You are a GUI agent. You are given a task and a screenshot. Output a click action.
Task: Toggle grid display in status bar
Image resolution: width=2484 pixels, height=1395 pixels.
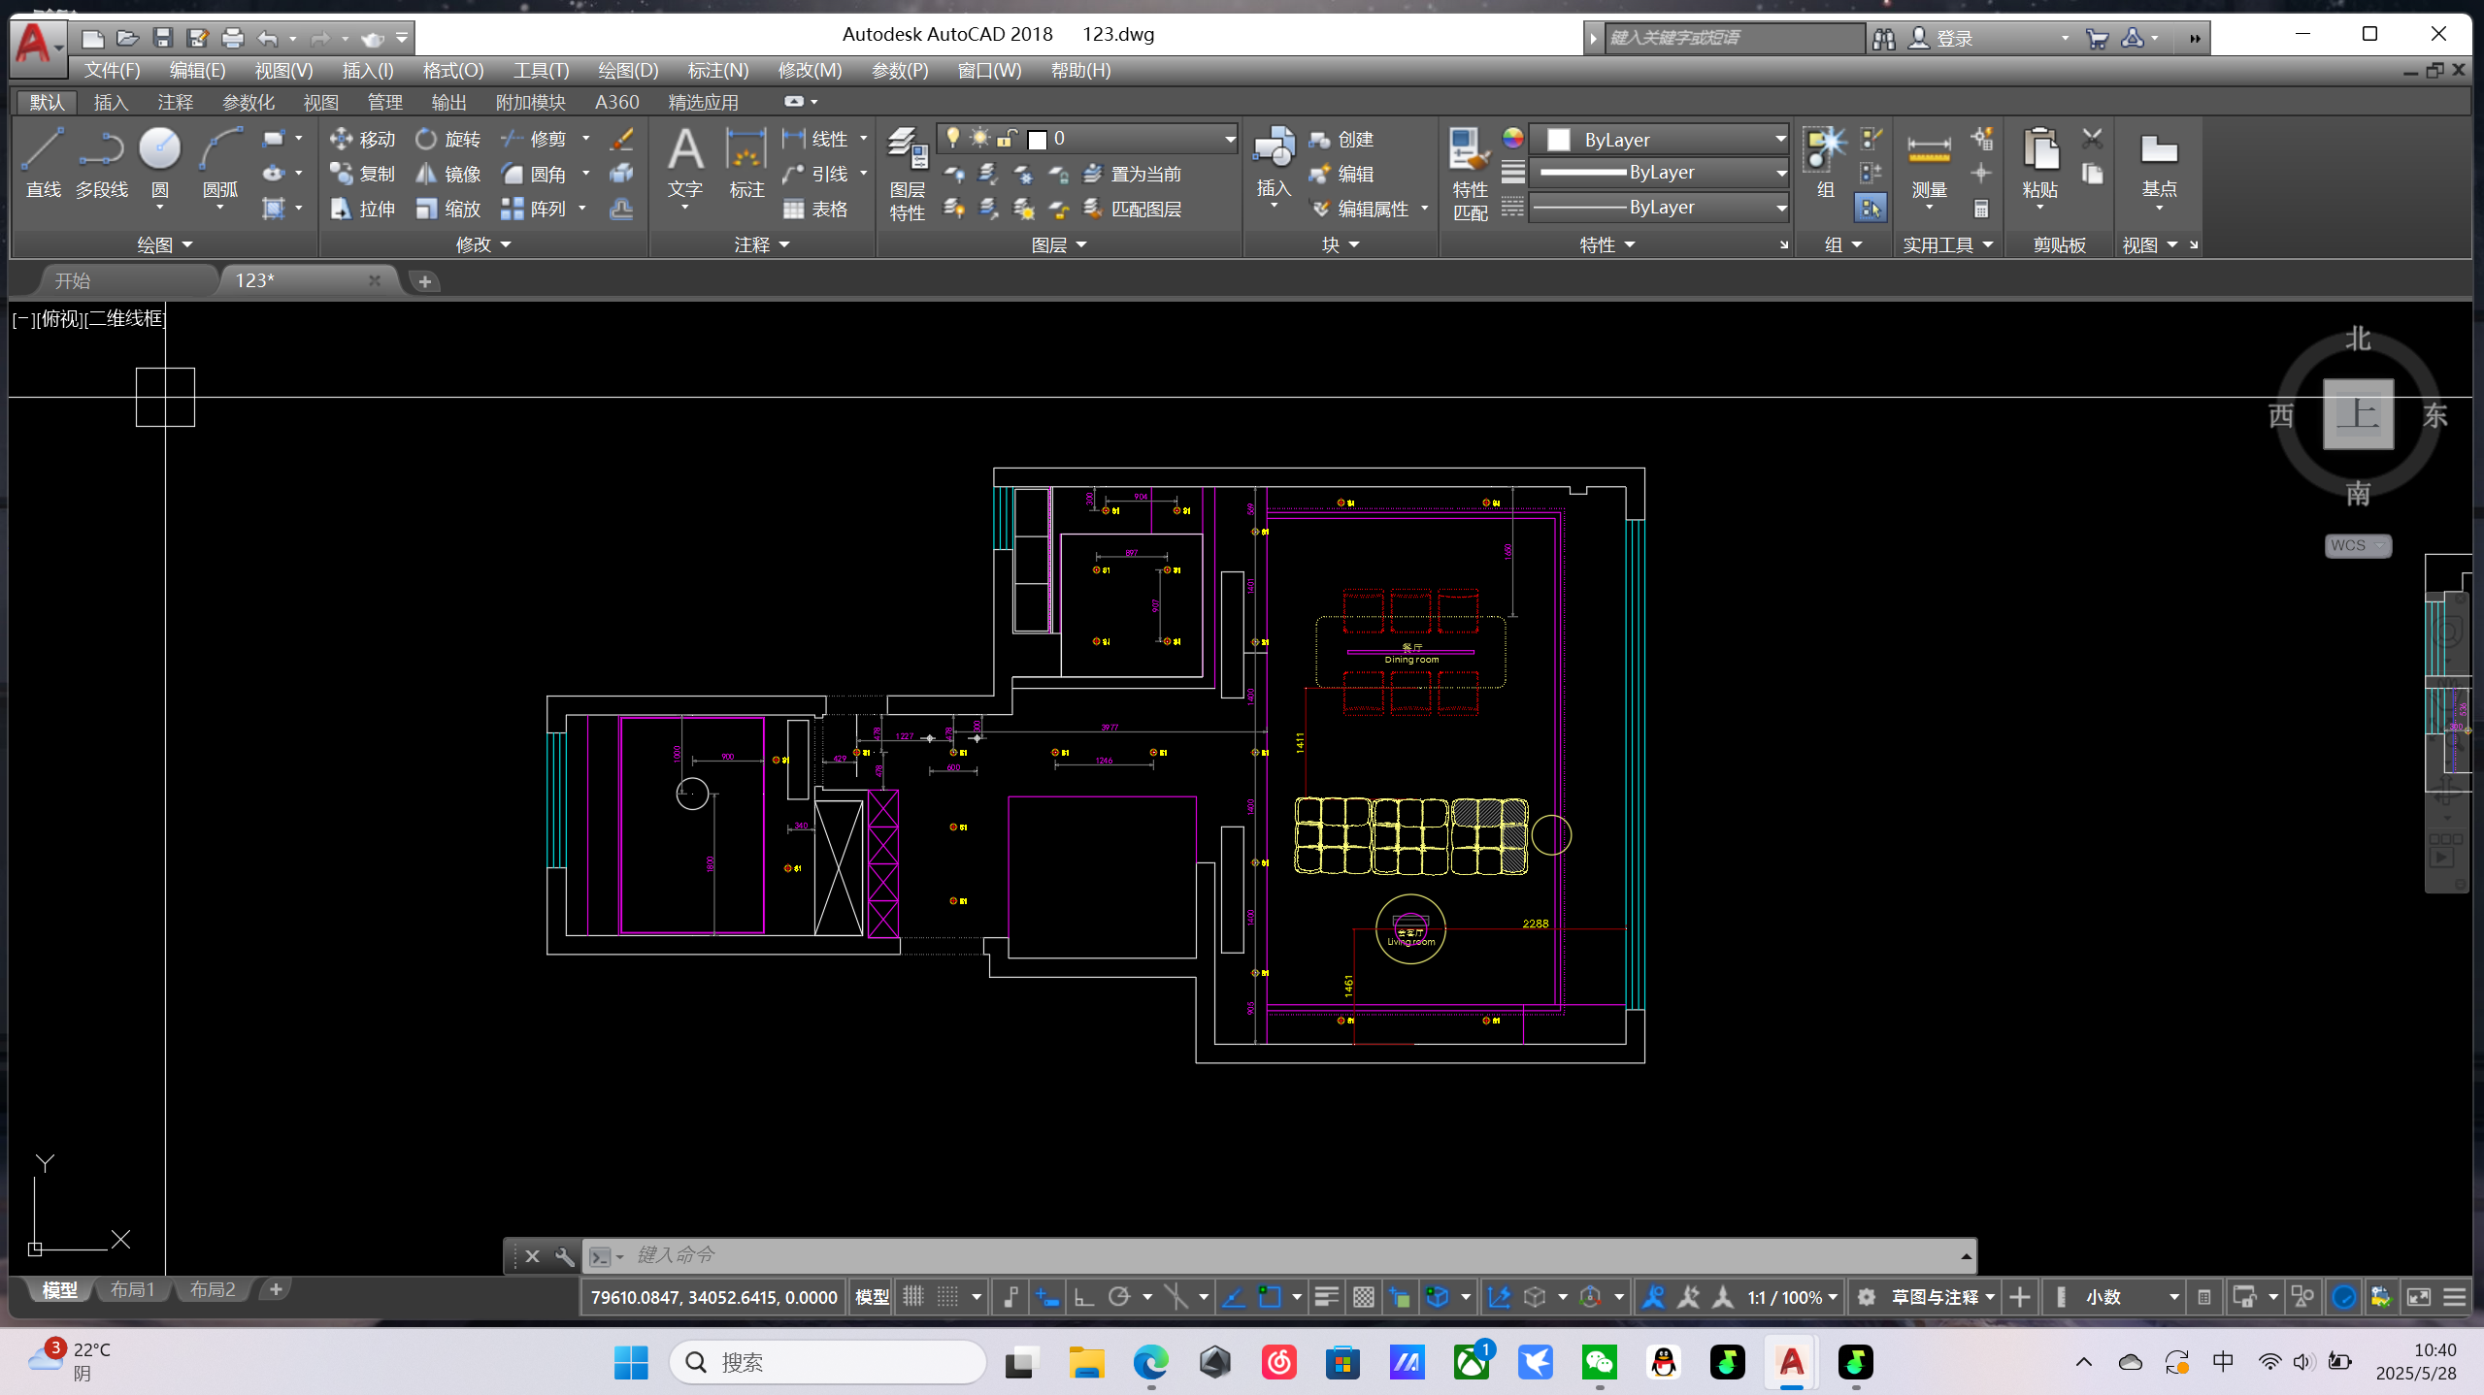pos(913,1297)
